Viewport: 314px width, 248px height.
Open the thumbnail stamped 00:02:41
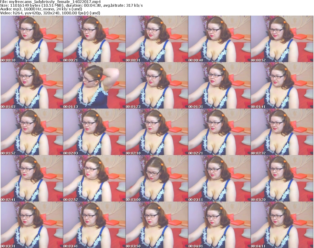[32, 179]
